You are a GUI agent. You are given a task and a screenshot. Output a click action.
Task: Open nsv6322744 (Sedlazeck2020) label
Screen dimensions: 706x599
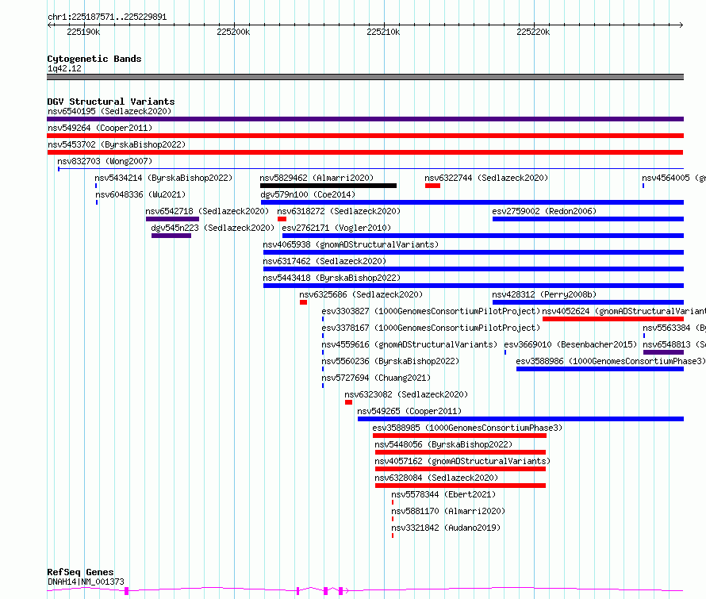(x=486, y=178)
